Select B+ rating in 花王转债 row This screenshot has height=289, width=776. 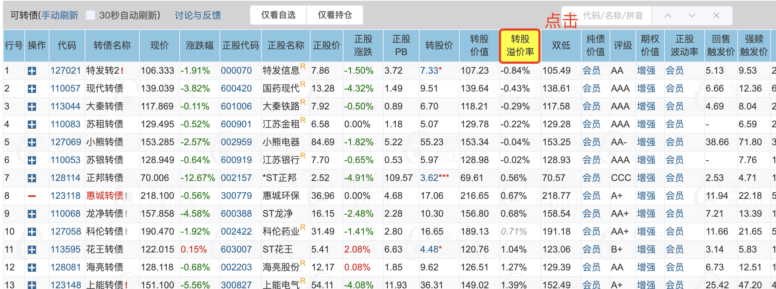click(616, 249)
